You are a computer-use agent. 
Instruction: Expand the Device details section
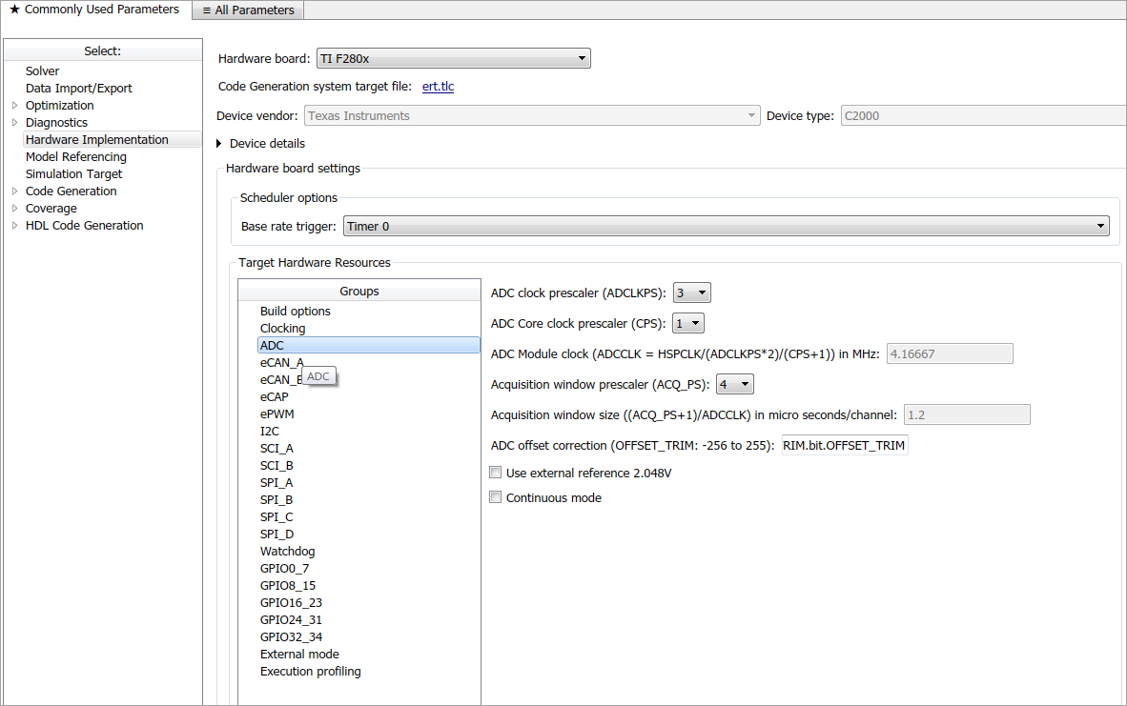[x=222, y=144]
